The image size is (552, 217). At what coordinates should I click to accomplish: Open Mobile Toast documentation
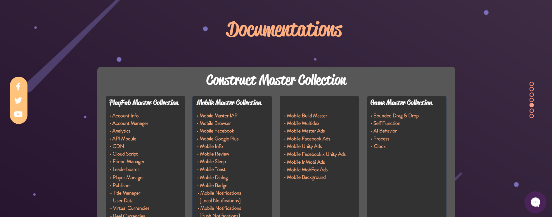coord(213,169)
